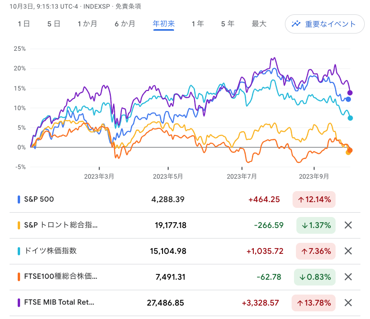The width and height of the screenshot is (370, 319).
Task: Click the blue S&P 500 color marker
Action: [x=19, y=199]
